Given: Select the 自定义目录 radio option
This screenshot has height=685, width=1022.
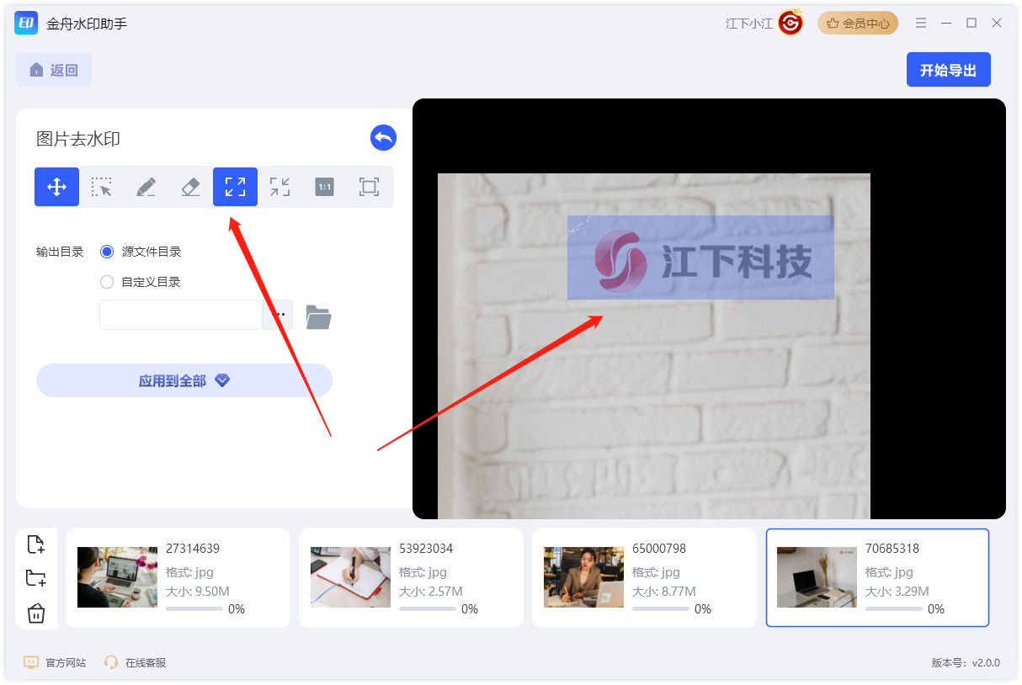Looking at the screenshot, I should point(107,282).
